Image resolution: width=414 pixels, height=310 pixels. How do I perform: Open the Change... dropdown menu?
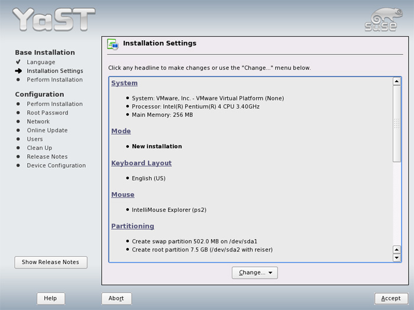coord(255,273)
